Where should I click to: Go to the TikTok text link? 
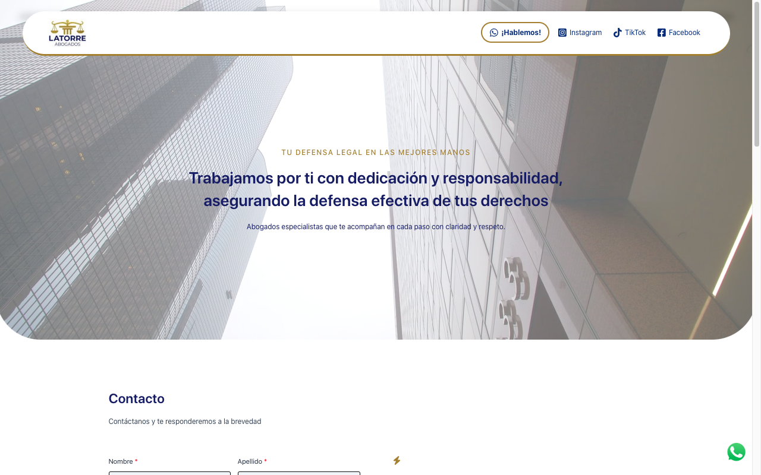635,33
